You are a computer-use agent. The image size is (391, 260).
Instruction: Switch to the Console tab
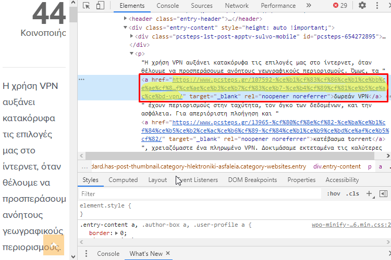[167, 6]
